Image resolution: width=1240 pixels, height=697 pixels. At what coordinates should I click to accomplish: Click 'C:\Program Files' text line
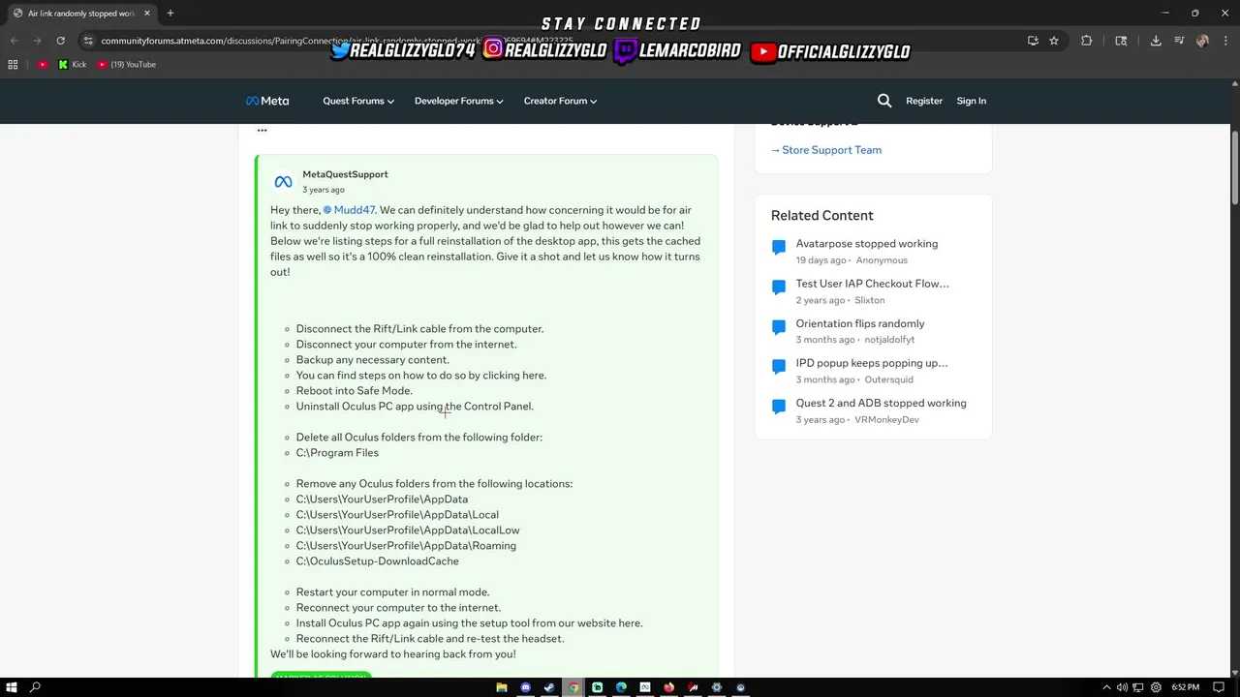pyautogui.click(x=337, y=453)
